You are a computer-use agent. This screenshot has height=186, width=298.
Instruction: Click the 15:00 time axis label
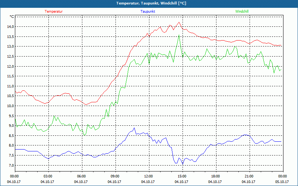(182, 176)
